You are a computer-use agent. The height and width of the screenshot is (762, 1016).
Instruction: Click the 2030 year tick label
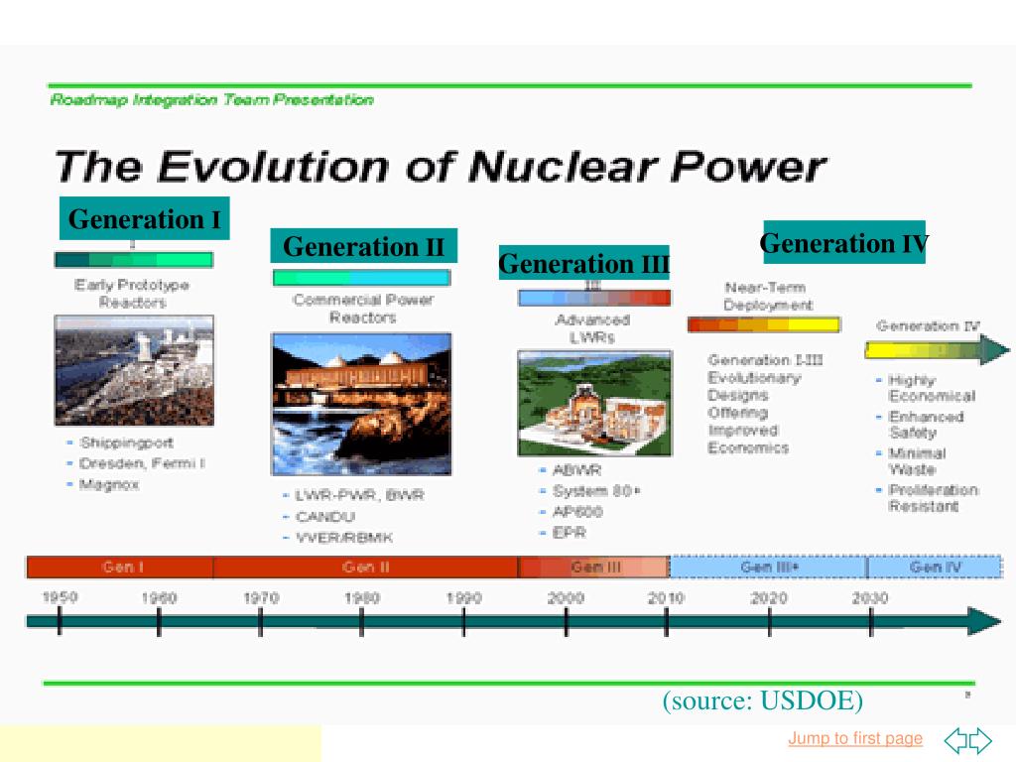pos(870,597)
